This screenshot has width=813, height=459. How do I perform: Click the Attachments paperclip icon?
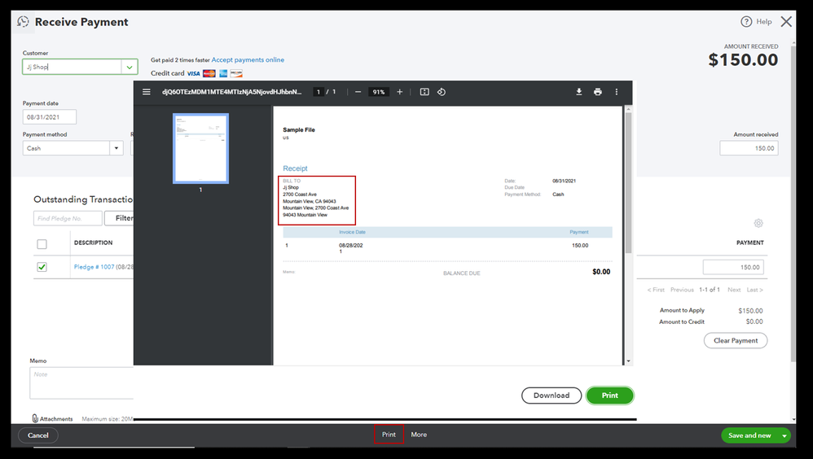(x=35, y=418)
